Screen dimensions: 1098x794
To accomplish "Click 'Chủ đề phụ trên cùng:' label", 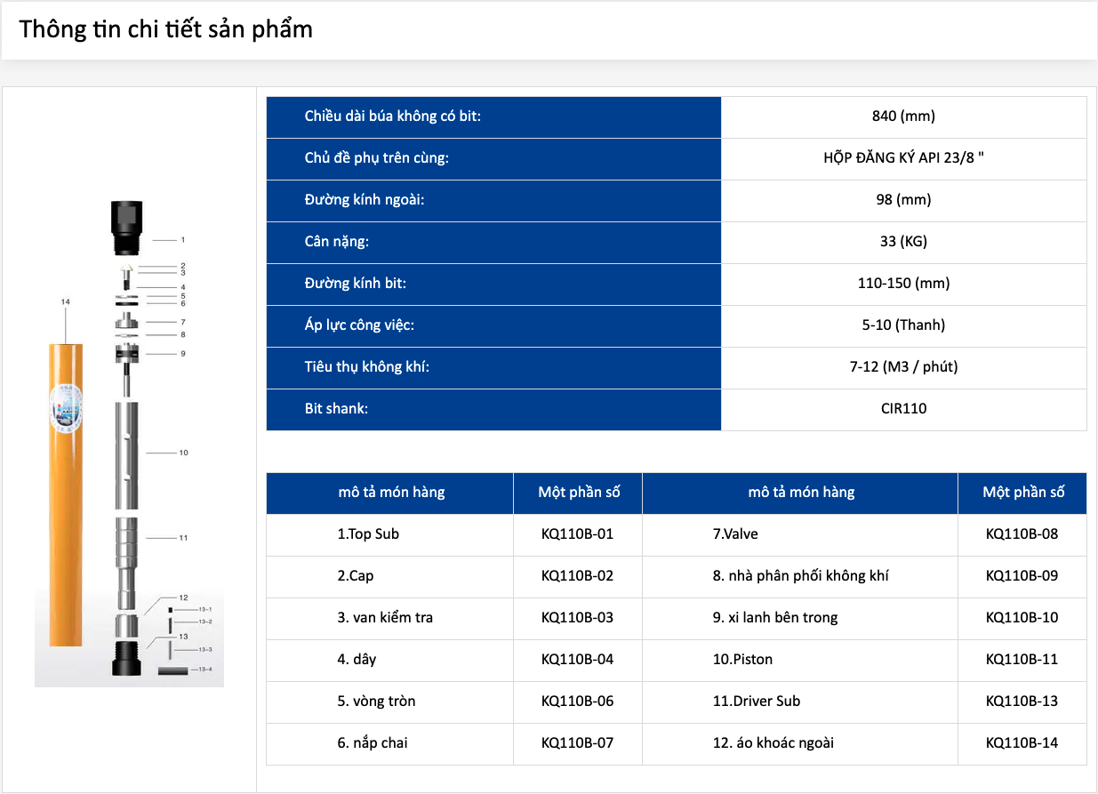I will pos(377,158).
